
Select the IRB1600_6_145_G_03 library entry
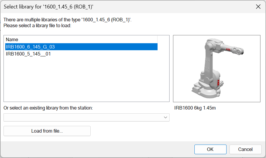coord(30,47)
